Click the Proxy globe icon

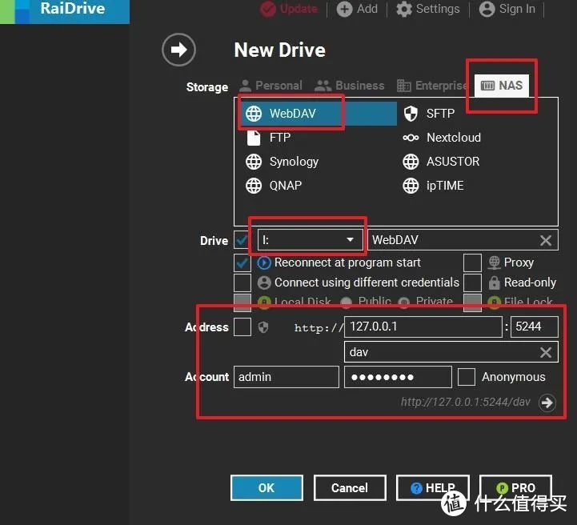(x=495, y=262)
